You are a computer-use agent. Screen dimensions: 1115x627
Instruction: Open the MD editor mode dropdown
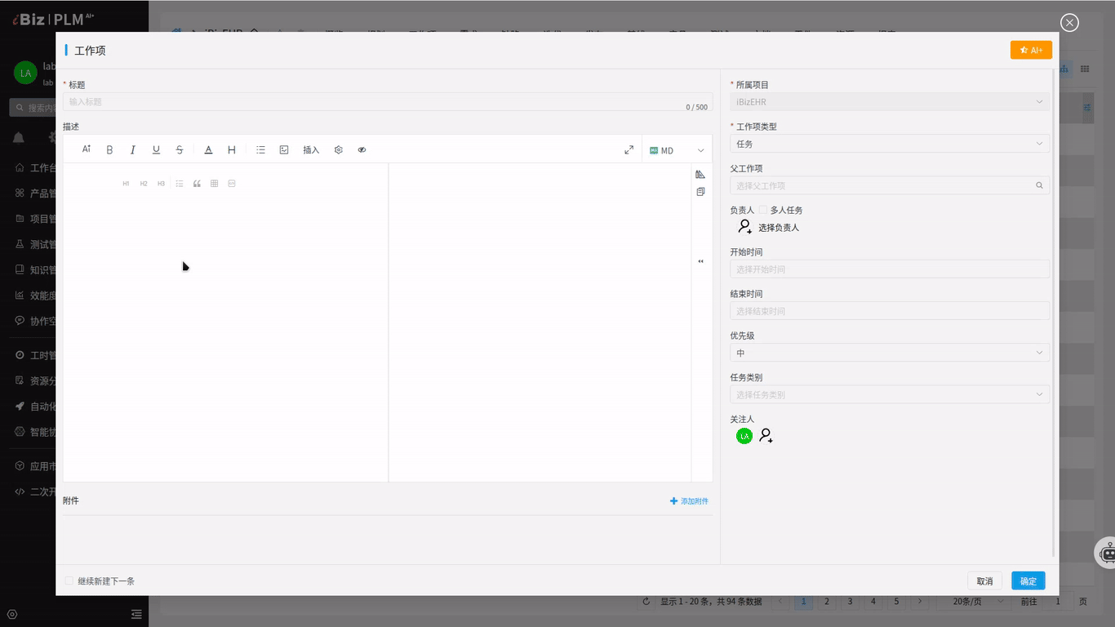(677, 149)
